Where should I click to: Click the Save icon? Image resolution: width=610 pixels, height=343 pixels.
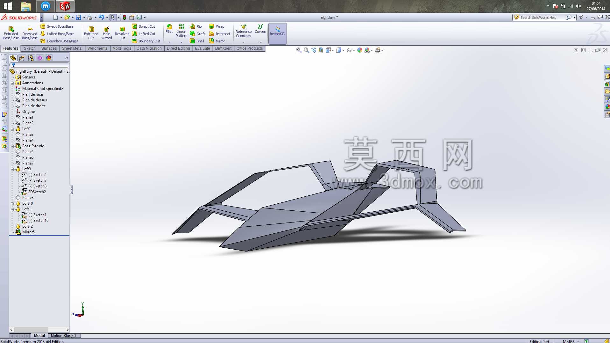79,17
